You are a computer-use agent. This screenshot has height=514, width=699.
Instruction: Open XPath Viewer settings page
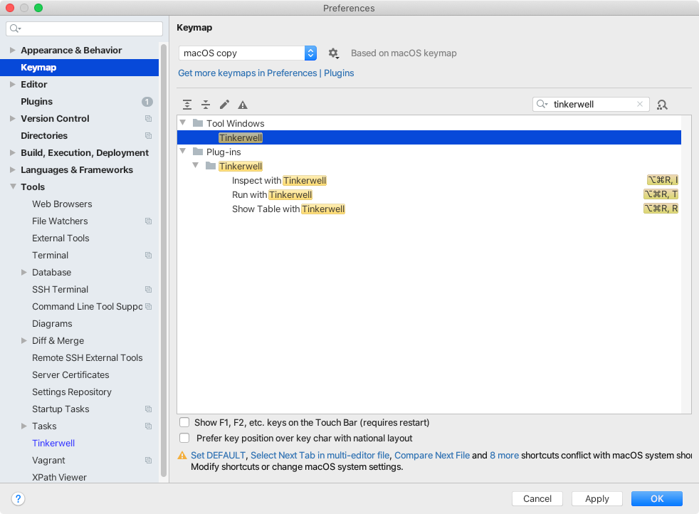(x=59, y=477)
